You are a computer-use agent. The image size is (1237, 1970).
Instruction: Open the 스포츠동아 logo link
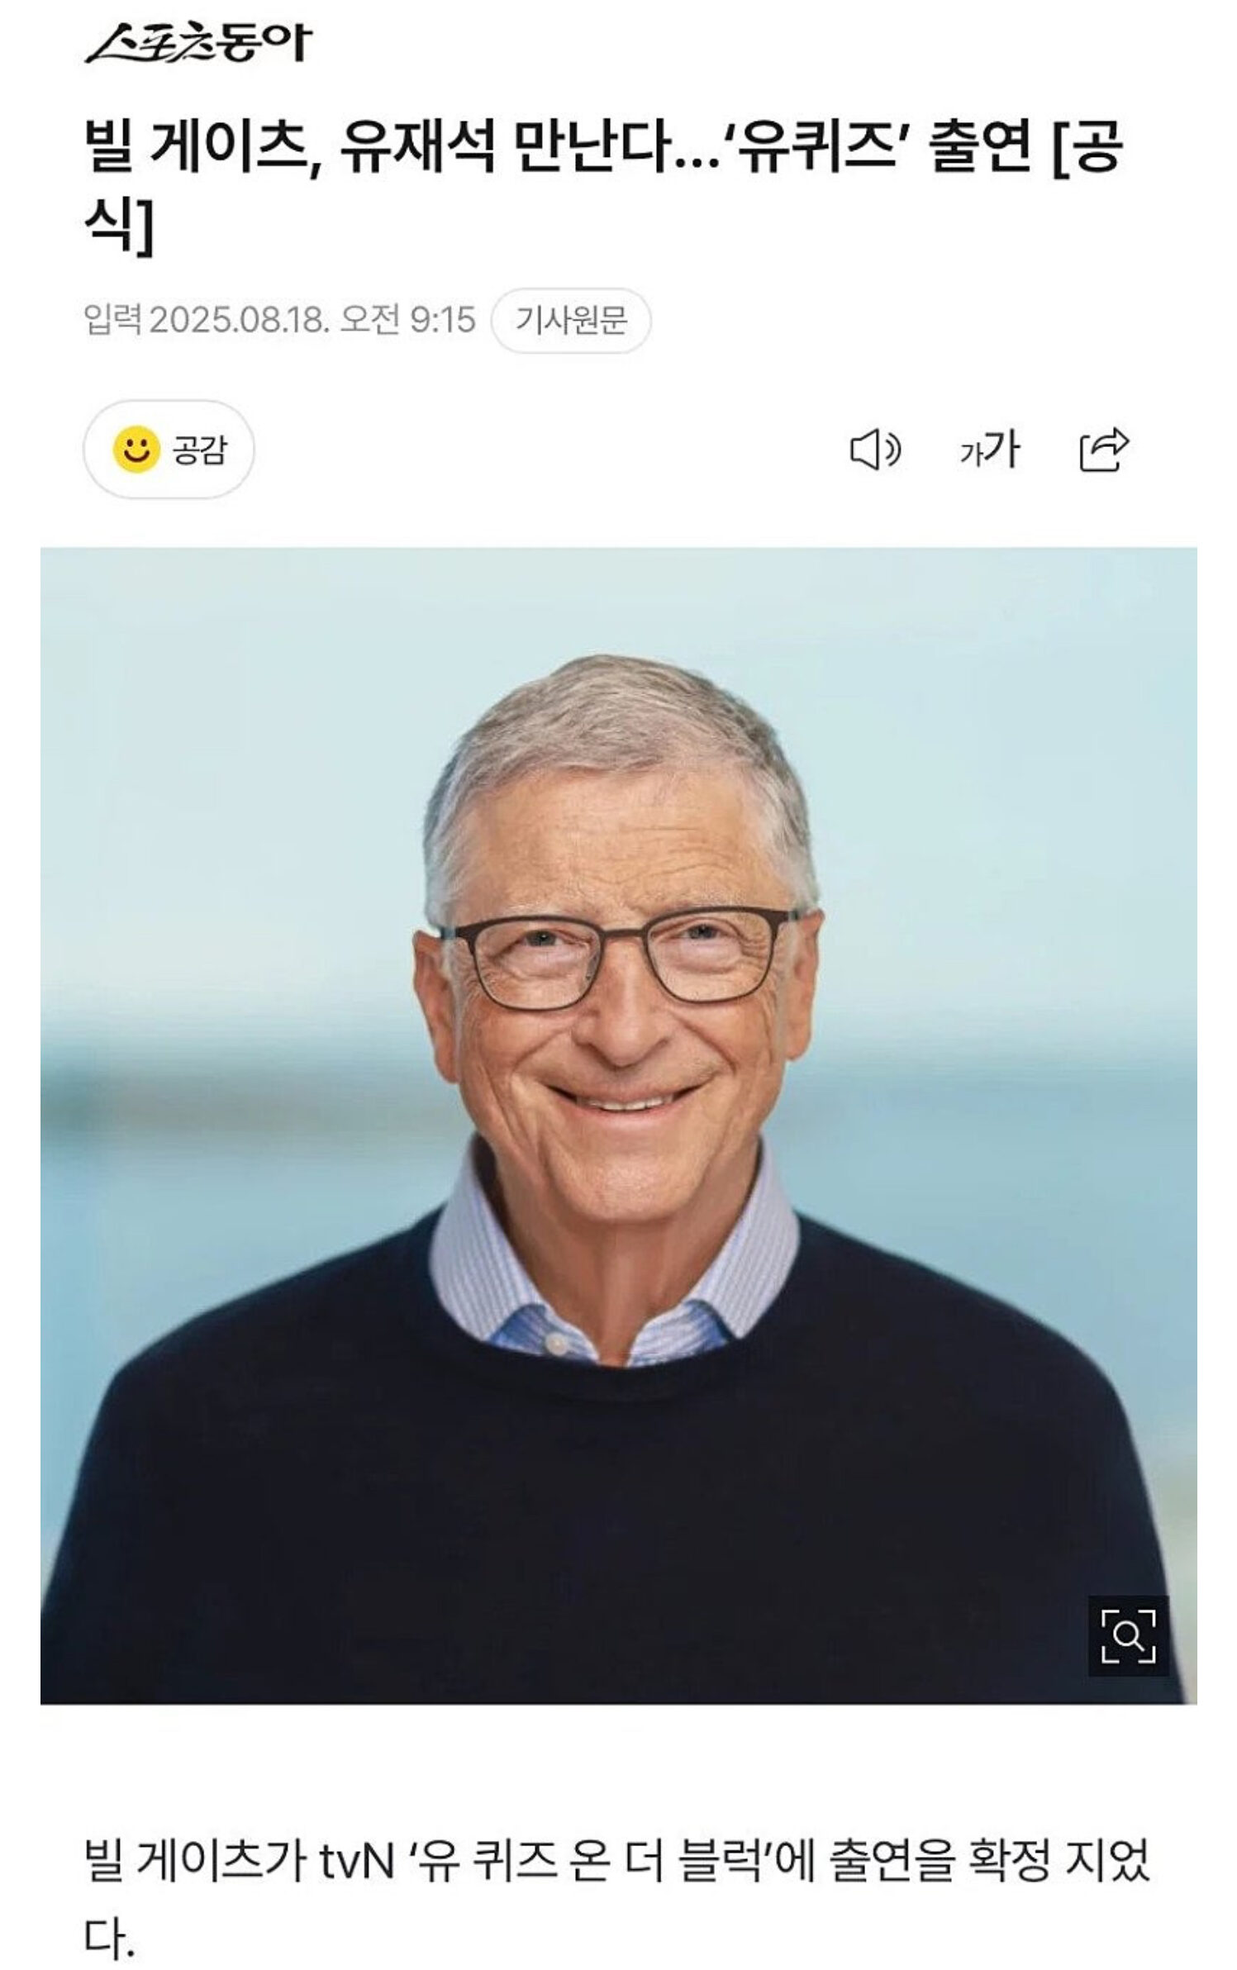198,43
